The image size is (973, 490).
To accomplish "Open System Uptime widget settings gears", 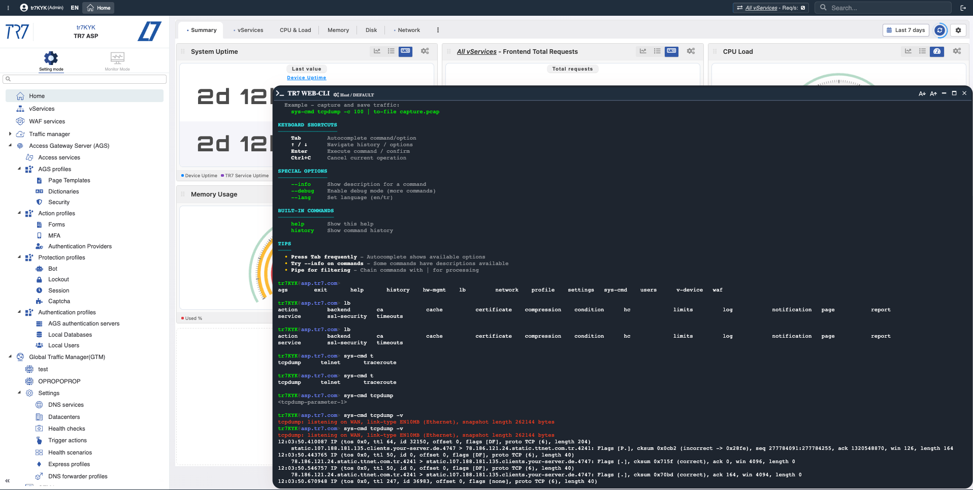I will tap(425, 51).
